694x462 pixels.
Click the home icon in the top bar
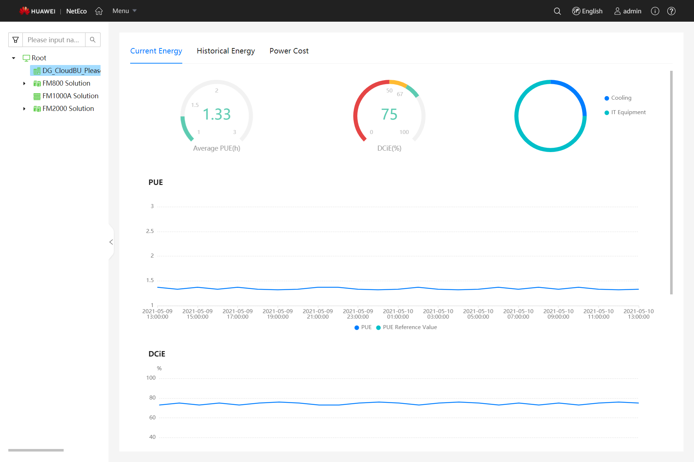99,11
